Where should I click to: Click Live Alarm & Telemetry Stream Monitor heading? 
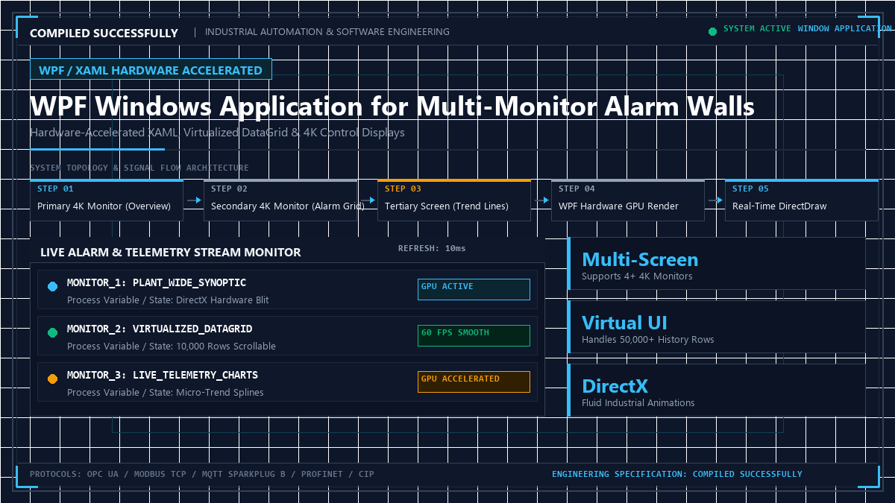(x=171, y=253)
